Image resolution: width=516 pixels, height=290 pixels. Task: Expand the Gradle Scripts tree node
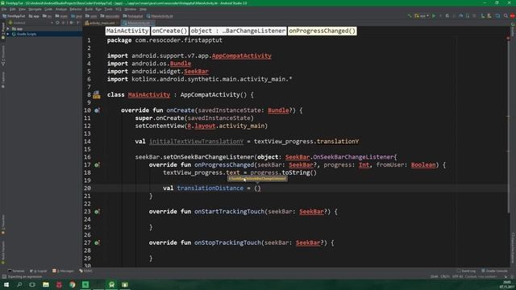[x=8, y=34]
